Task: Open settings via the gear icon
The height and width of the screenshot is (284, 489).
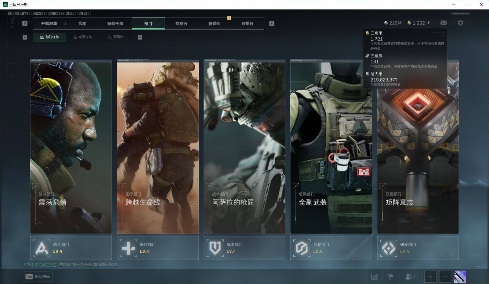Action: [x=460, y=23]
